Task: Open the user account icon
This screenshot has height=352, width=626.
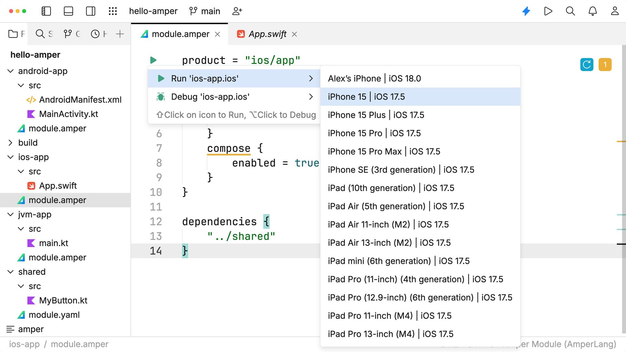Action: (615, 11)
